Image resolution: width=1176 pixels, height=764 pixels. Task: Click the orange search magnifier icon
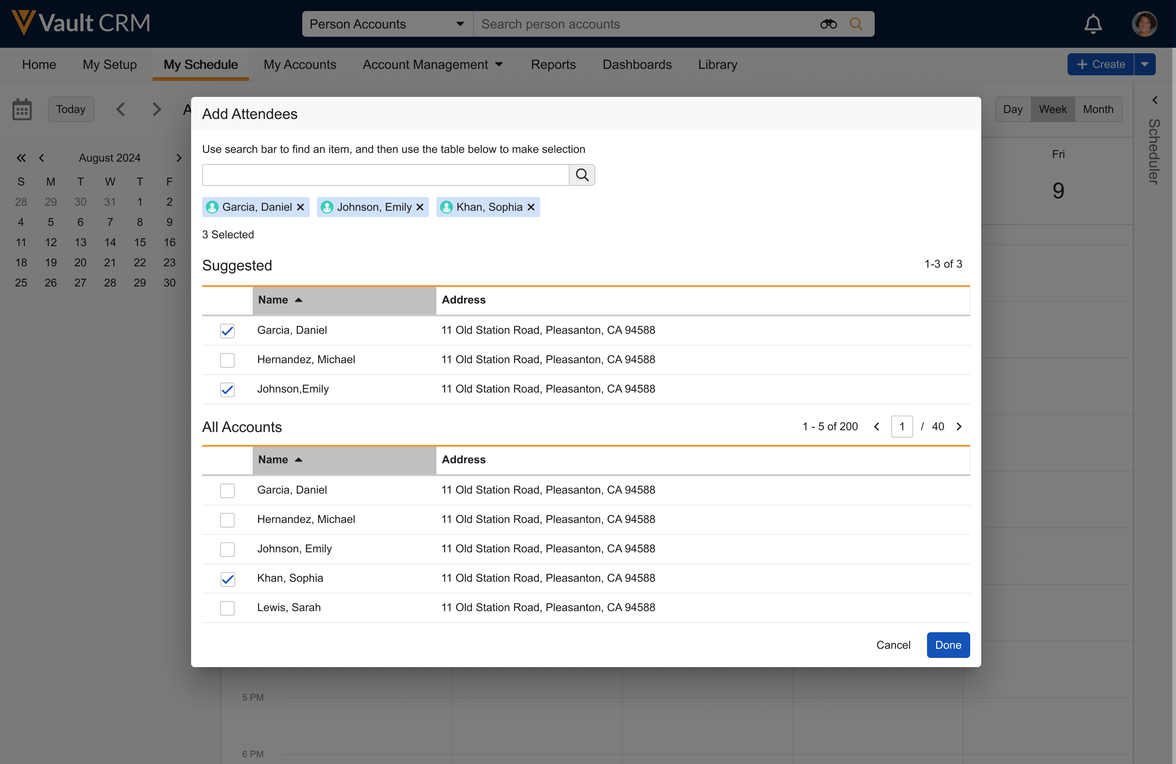[856, 24]
